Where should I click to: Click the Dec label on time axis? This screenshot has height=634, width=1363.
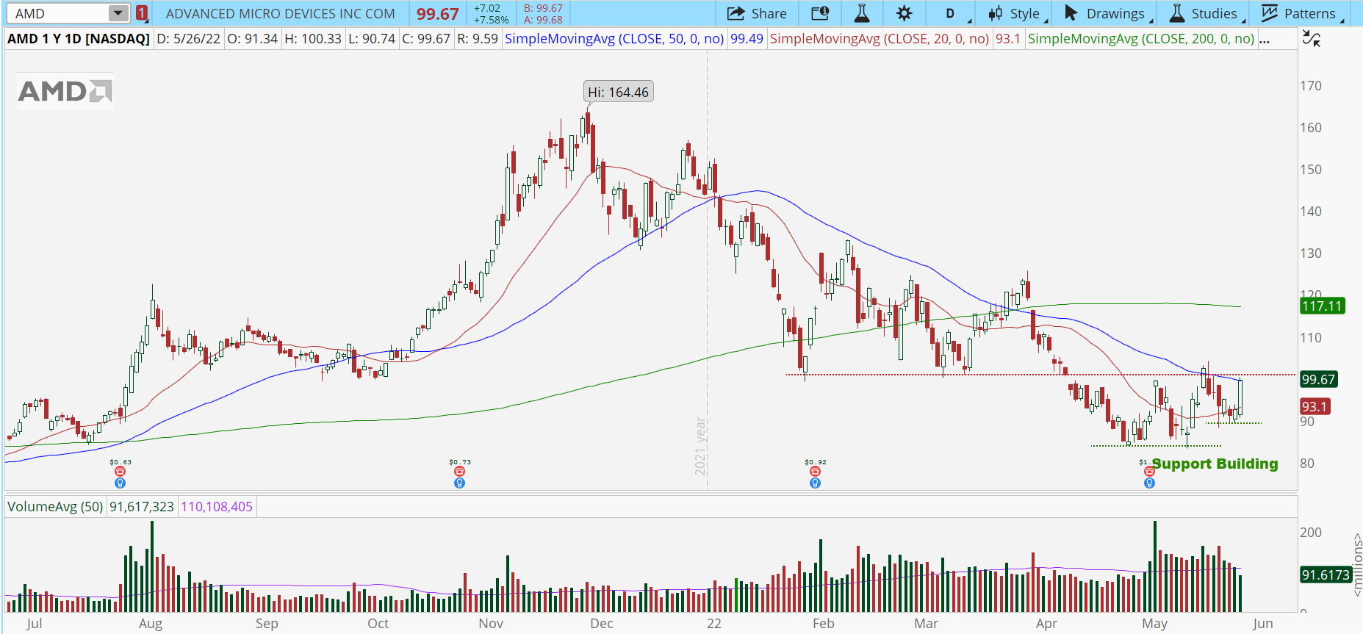pyautogui.click(x=601, y=624)
